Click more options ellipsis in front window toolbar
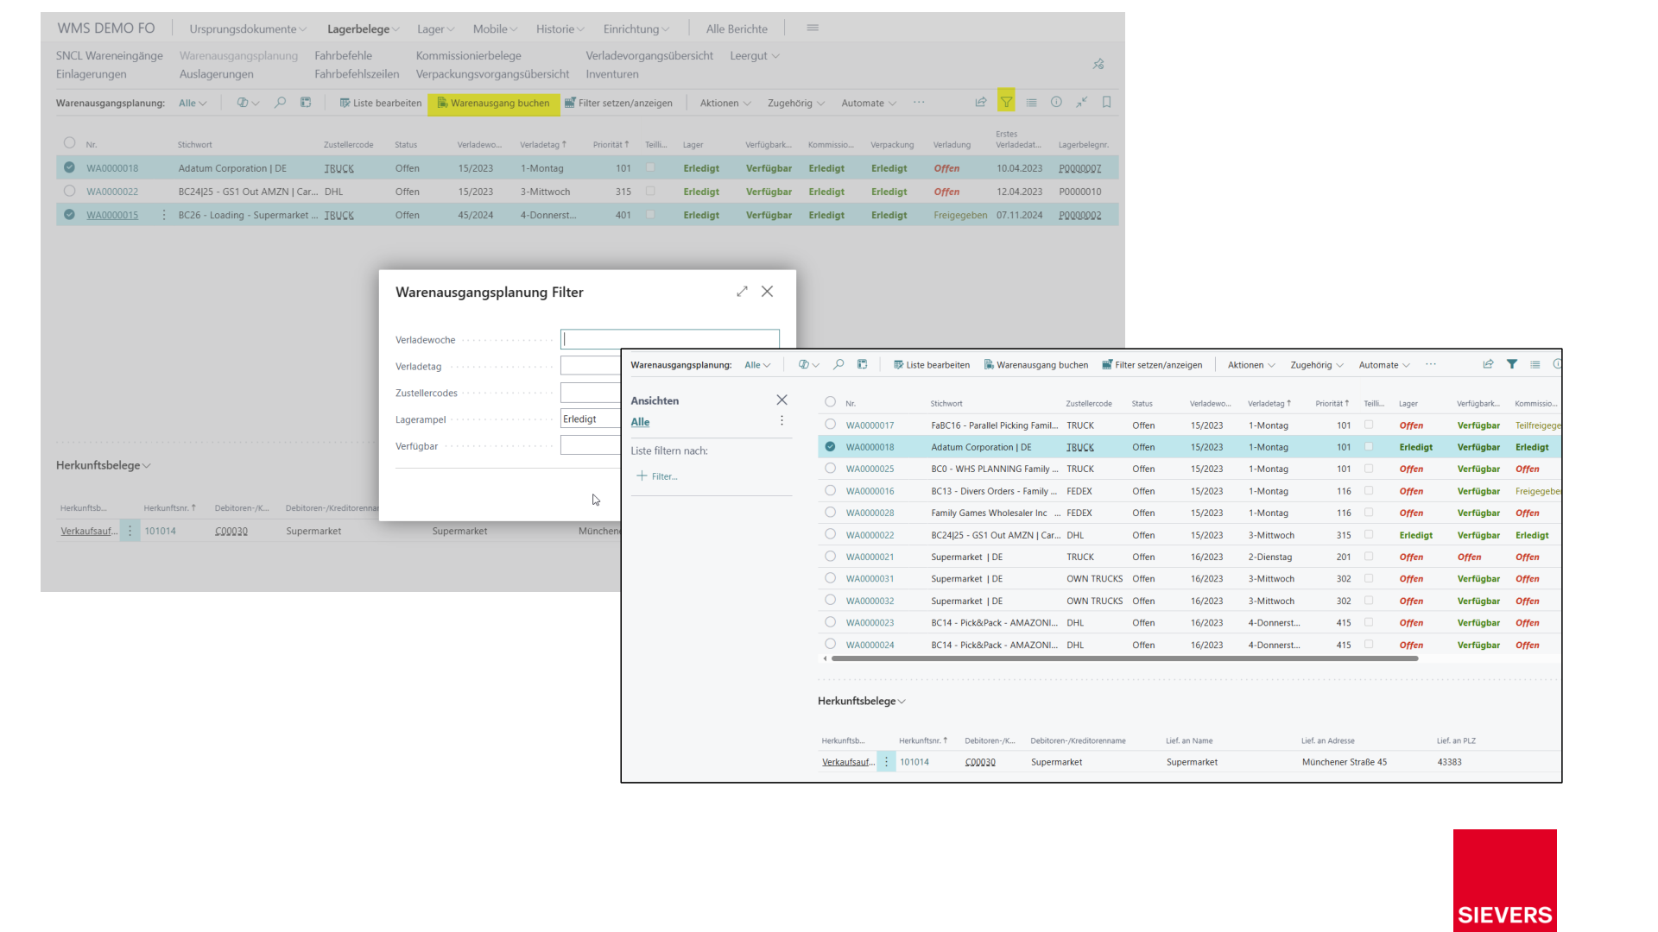This screenshot has width=1658, height=932. pyautogui.click(x=1431, y=365)
